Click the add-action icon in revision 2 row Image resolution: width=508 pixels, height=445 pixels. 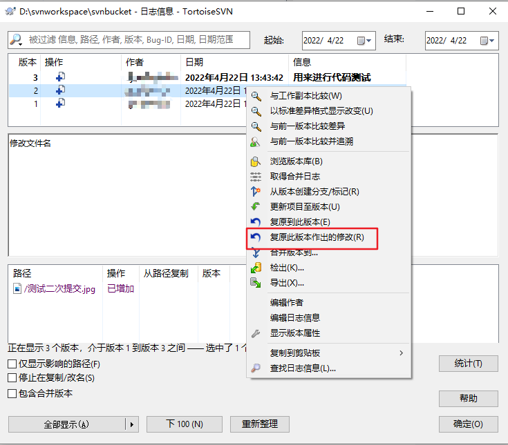coord(60,90)
